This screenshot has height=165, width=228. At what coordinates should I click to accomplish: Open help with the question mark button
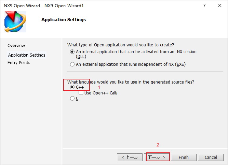204,5
